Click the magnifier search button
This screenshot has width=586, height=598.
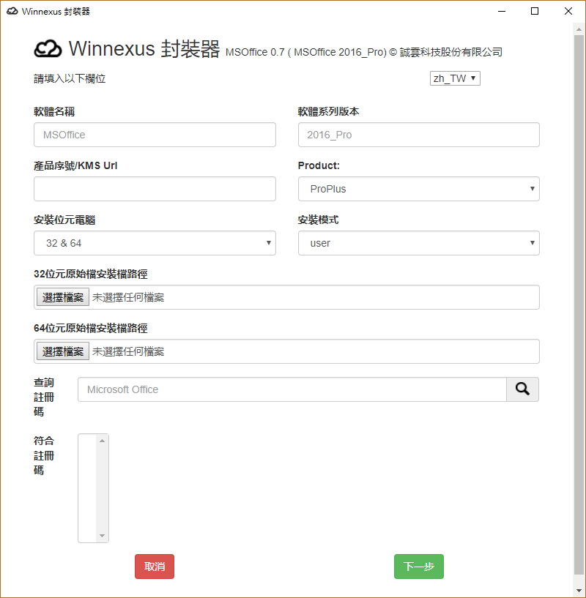(522, 389)
